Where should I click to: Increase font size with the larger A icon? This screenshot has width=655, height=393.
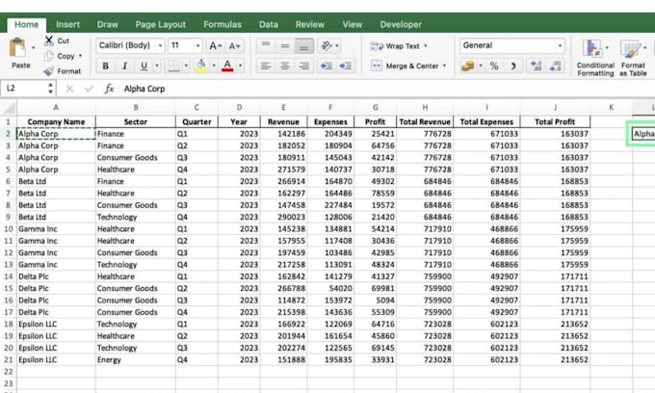click(x=216, y=46)
